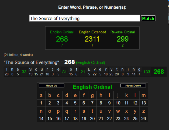
Task: Click the English Extended cipher label
Action: coord(92,32)
